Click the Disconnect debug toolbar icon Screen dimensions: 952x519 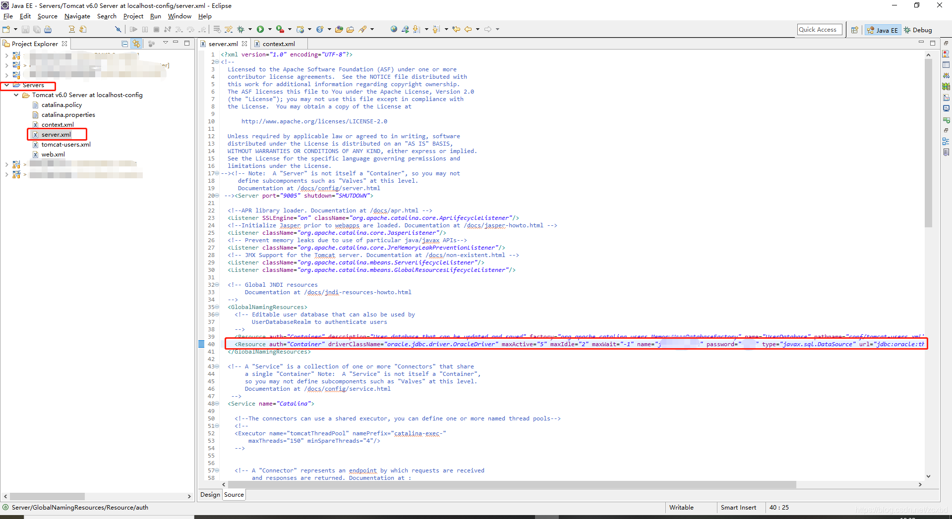point(168,29)
